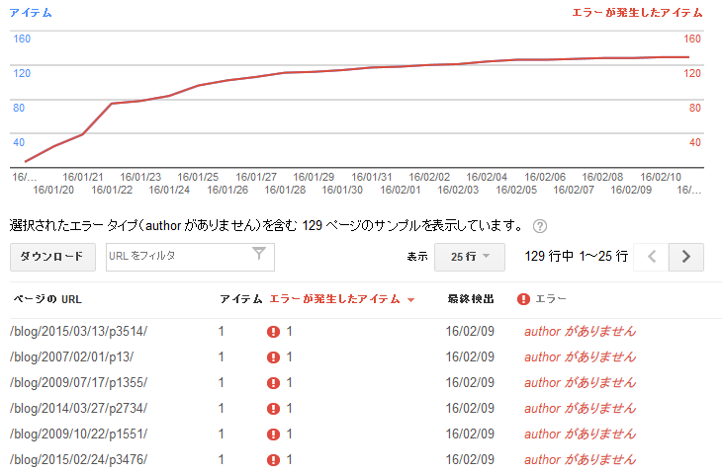The image size is (722, 474).
Task: Sort by エラーが発生したアイテム column header
Action: [334, 299]
